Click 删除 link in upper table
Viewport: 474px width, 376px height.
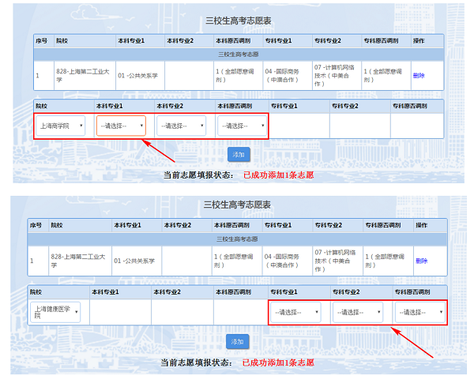(419, 76)
